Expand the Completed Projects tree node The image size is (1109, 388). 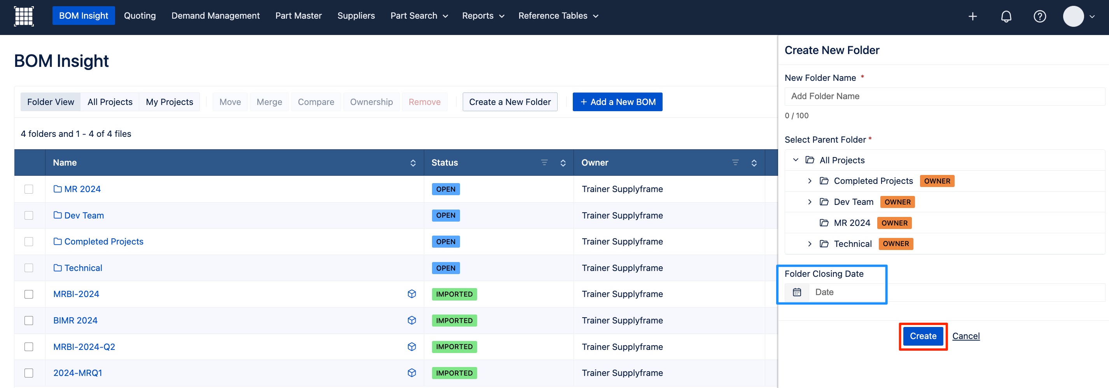810,181
